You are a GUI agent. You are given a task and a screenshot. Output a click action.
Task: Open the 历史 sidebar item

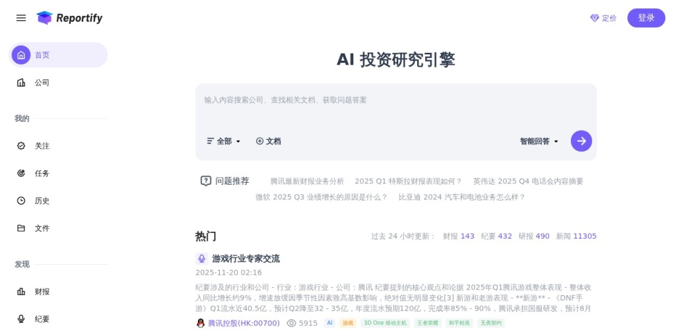click(42, 201)
